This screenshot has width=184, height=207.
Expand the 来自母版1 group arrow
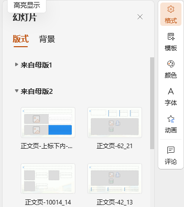click(x=17, y=64)
